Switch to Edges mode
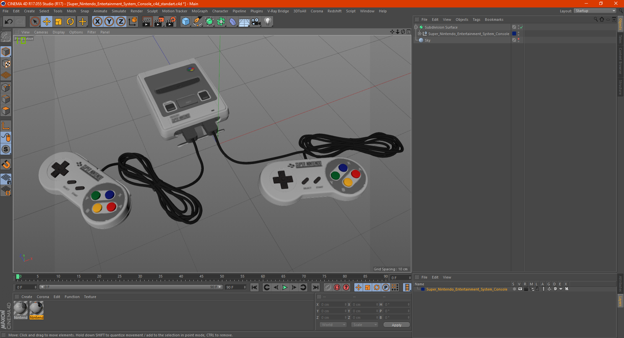The width and height of the screenshot is (624, 338). click(x=6, y=99)
